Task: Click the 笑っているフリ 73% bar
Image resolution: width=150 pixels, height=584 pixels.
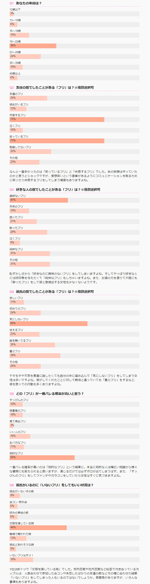Action: pos(74,141)
